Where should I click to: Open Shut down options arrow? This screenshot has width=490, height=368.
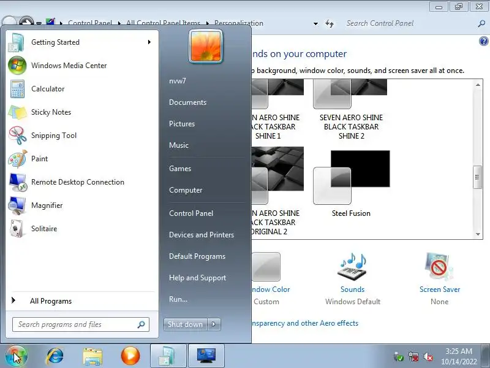pyautogui.click(x=214, y=324)
